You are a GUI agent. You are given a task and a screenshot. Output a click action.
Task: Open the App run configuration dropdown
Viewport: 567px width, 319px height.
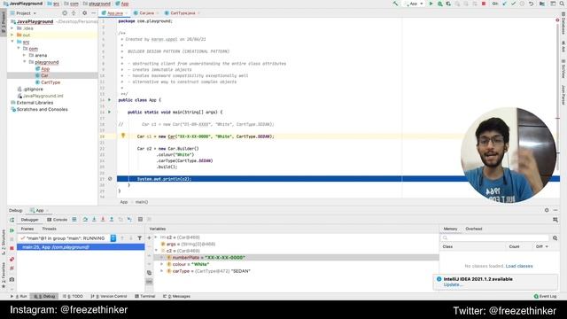tap(414, 4)
